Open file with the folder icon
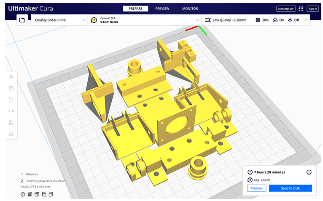323x201 pixels. click(x=22, y=20)
